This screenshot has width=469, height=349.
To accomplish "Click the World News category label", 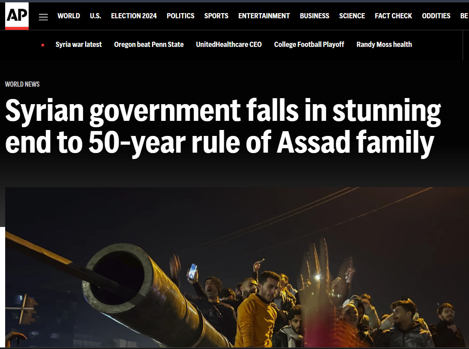I will point(22,84).
